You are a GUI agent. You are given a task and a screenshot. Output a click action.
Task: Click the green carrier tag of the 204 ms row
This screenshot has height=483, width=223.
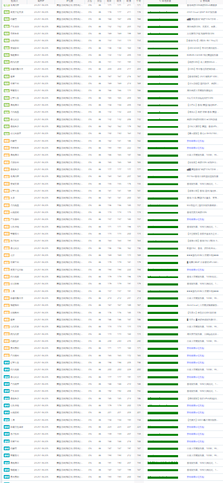coord(6,69)
